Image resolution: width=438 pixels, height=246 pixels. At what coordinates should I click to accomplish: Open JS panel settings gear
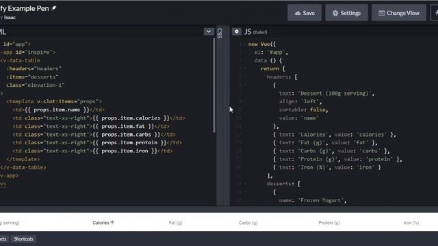[x=237, y=31]
